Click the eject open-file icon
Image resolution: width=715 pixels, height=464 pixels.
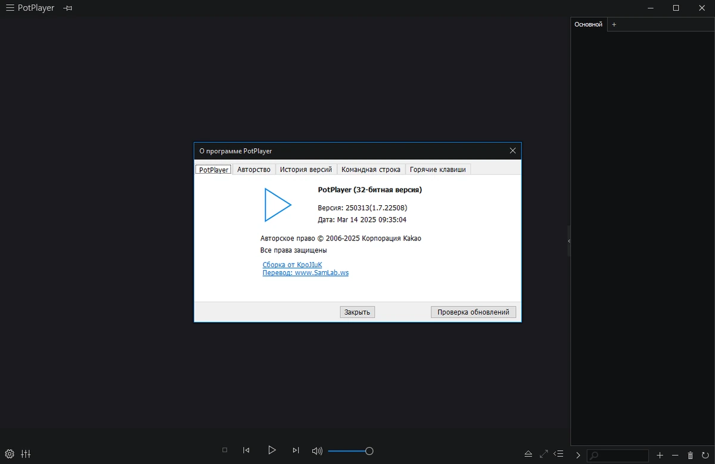pyautogui.click(x=528, y=454)
